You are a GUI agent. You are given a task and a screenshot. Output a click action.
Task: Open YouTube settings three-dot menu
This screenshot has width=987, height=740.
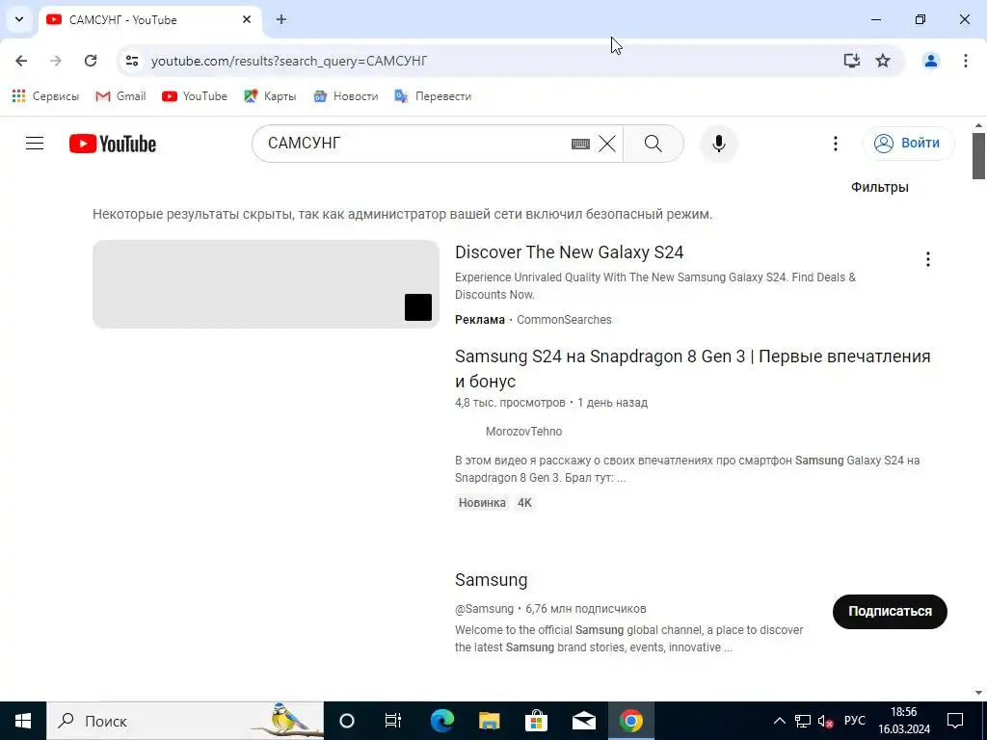tap(836, 144)
